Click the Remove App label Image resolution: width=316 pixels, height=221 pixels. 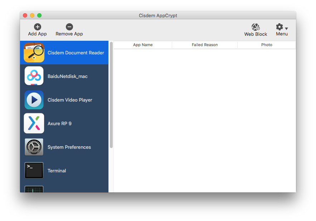pyautogui.click(x=69, y=34)
